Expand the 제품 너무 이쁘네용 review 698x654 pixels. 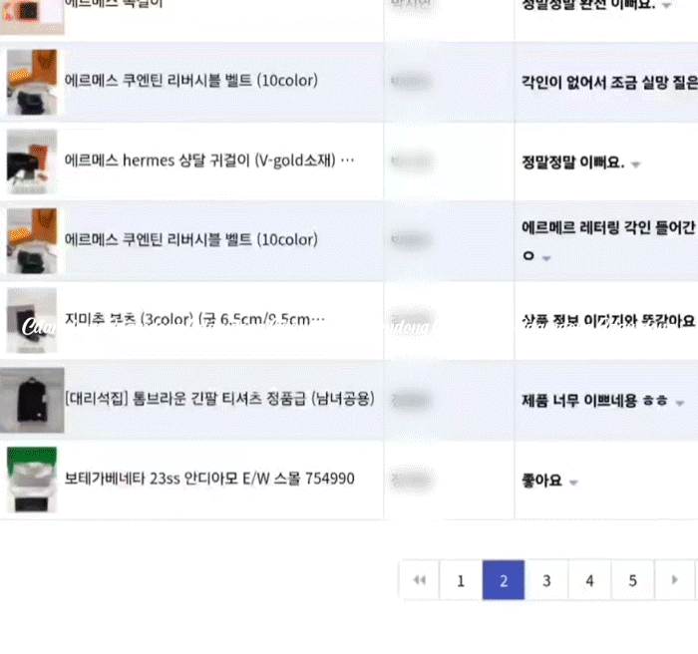click(680, 403)
